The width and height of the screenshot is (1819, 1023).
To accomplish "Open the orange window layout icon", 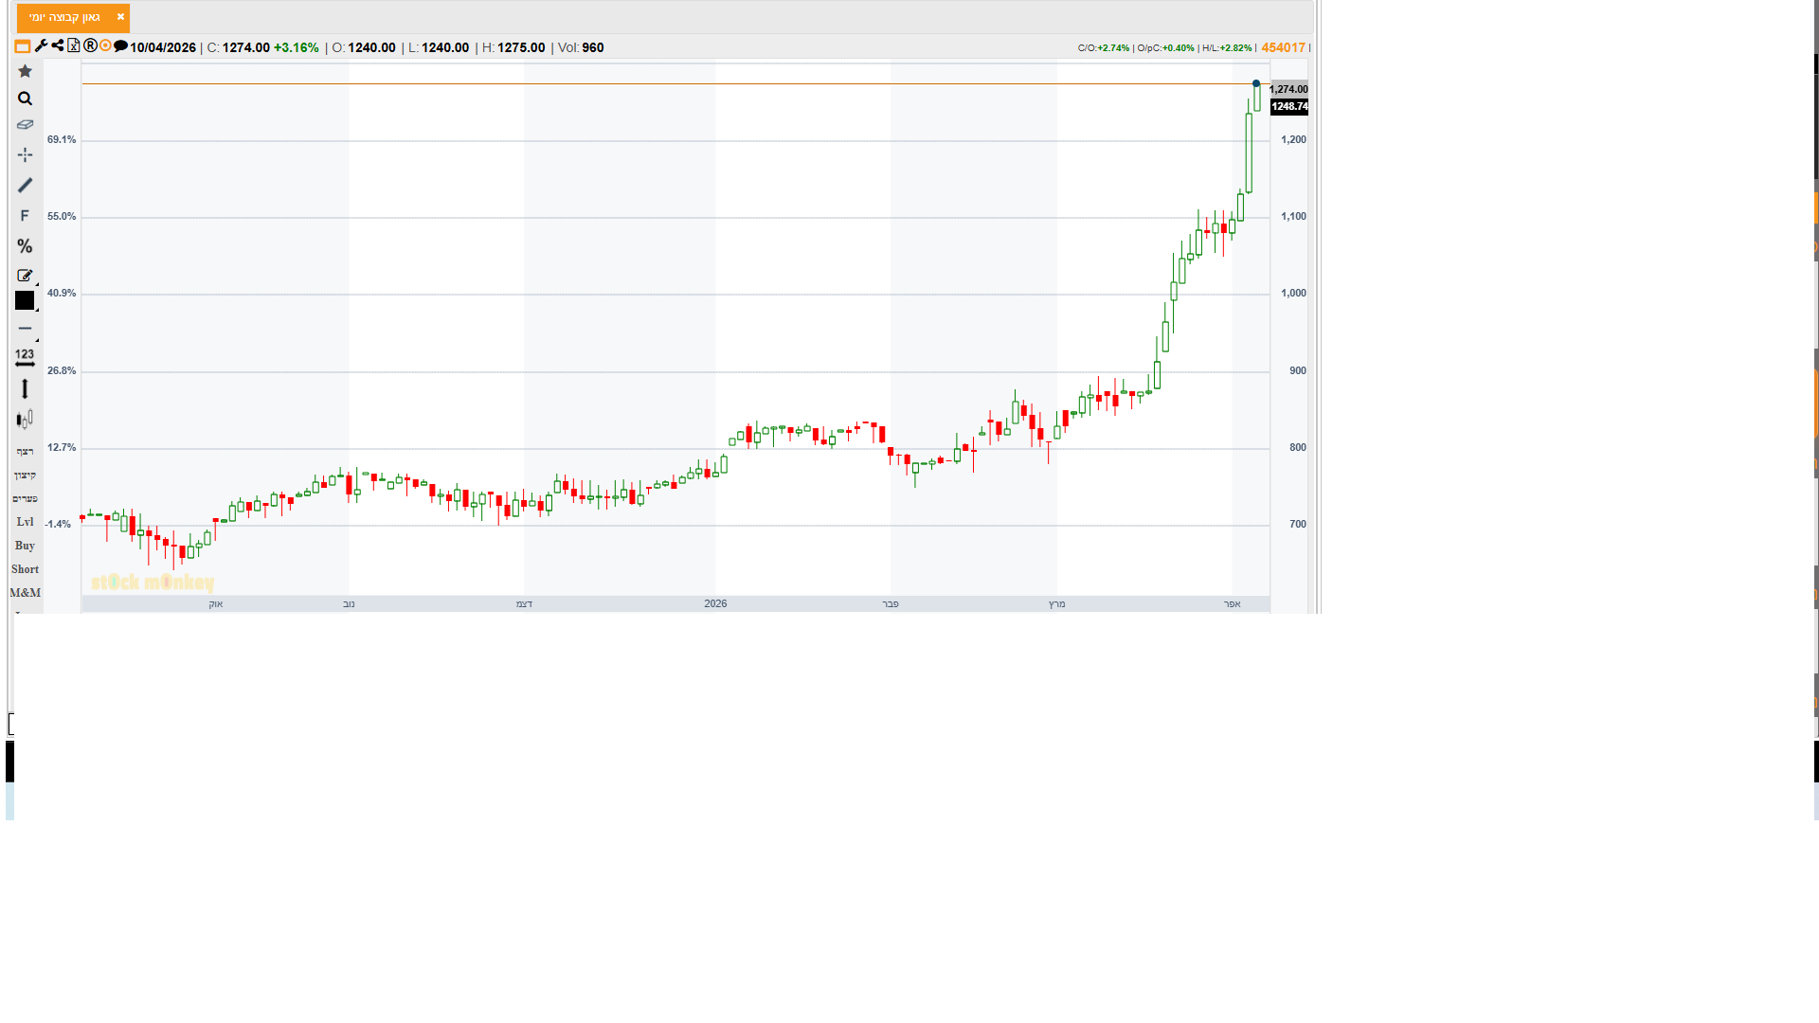I will coord(22,46).
